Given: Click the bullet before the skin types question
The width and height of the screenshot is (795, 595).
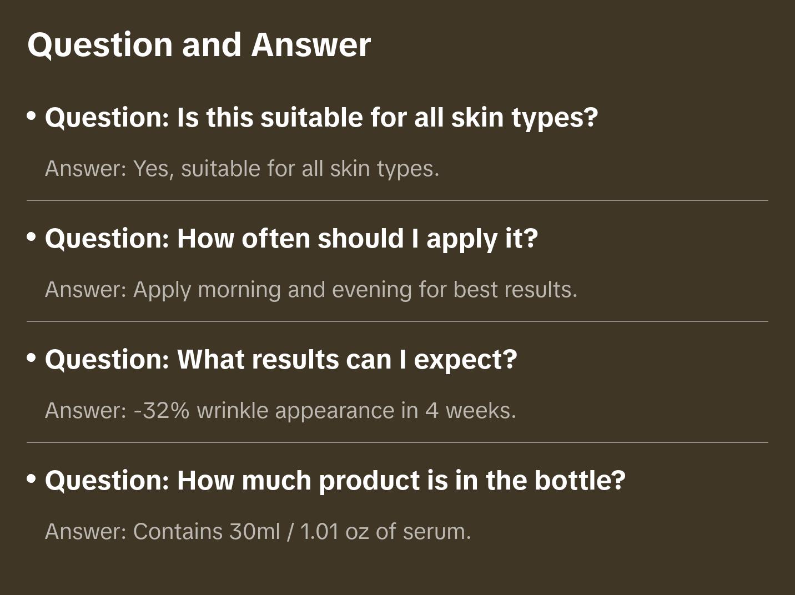Looking at the screenshot, I should pos(32,116).
